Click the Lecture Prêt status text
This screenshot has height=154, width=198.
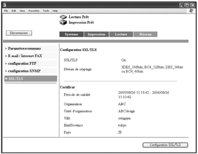79,17
